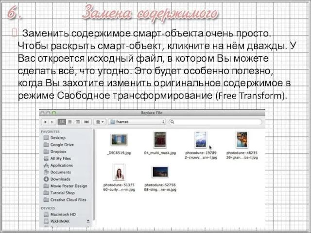The width and height of the screenshot is (311, 233).
Task: Switch to icon view mode
Action: coord(62,122)
